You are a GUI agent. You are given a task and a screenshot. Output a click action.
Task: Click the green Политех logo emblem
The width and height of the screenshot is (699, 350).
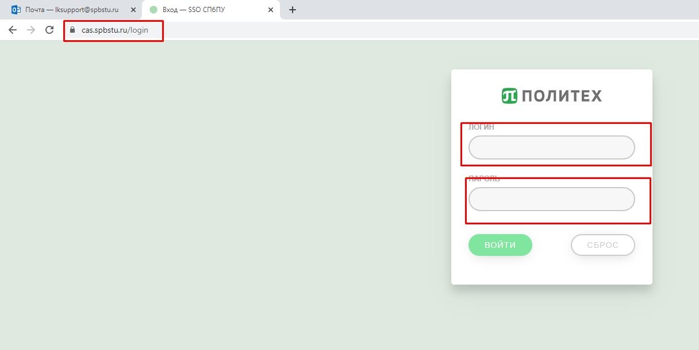[x=509, y=96]
